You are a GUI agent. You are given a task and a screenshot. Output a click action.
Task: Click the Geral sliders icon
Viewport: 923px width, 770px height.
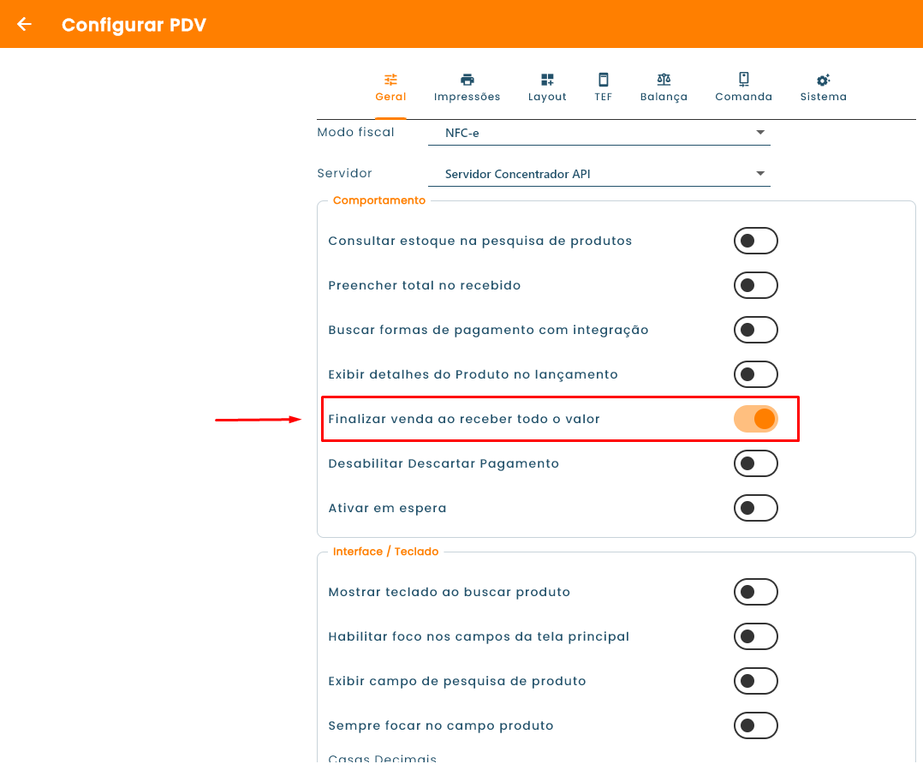pos(390,80)
